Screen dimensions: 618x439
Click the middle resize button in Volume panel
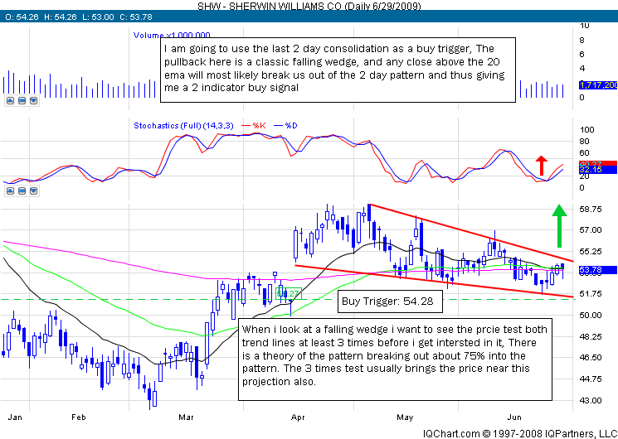coord(22,99)
